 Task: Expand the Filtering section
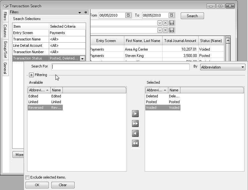pyautogui.click(x=31, y=75)
